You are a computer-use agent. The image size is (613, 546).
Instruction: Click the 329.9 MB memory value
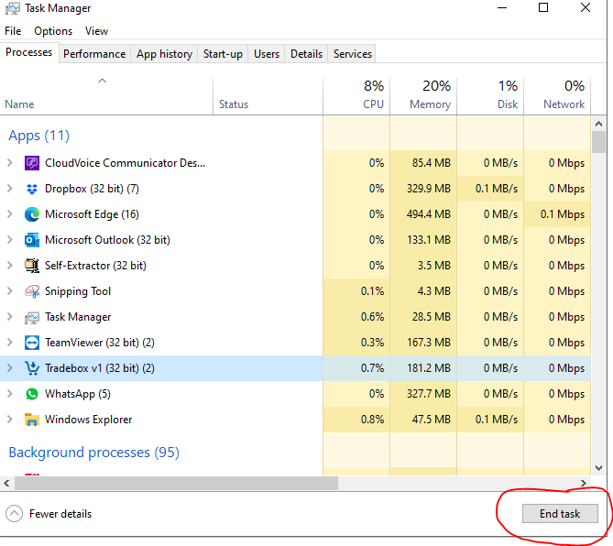click(x=429, y=189)
